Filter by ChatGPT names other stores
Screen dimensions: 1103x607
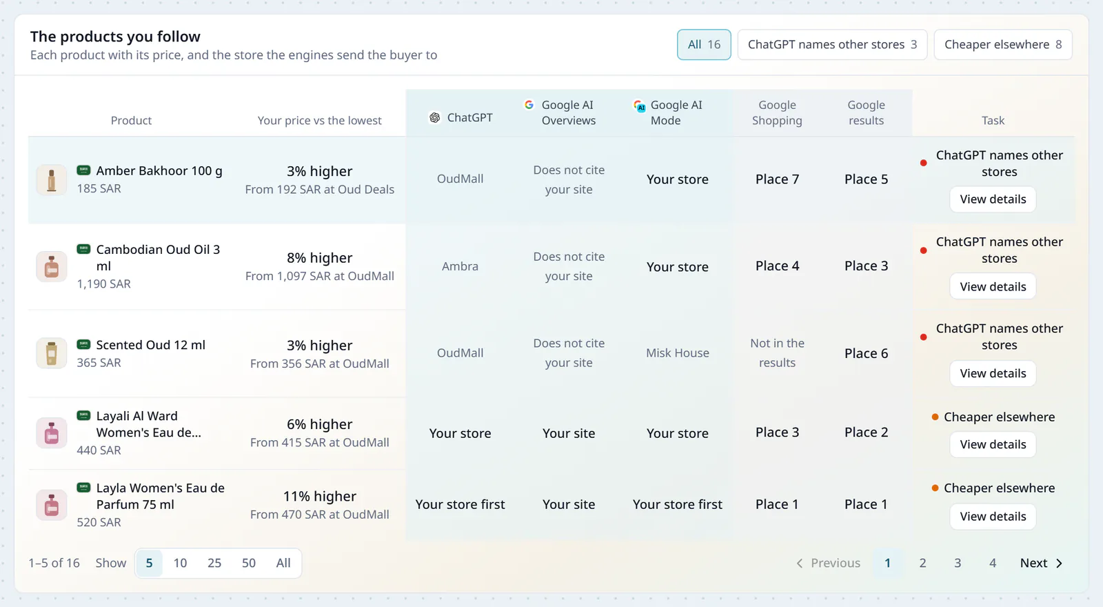coord(832,45)
